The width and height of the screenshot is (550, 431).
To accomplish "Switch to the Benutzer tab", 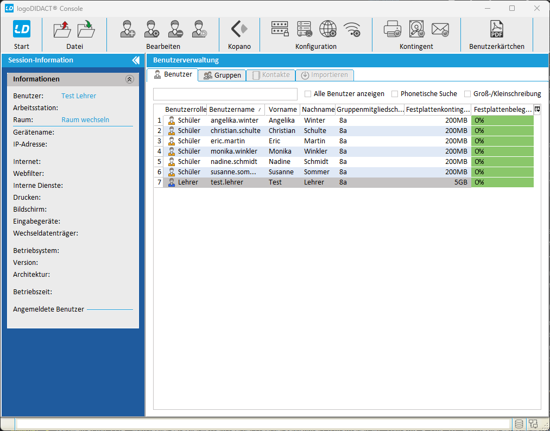I will coord(173,75).
